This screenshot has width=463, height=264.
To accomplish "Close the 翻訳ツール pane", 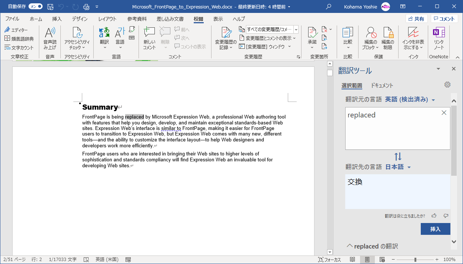I will click(454, 69).
